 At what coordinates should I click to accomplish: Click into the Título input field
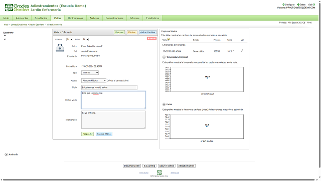tap(109, 87)
